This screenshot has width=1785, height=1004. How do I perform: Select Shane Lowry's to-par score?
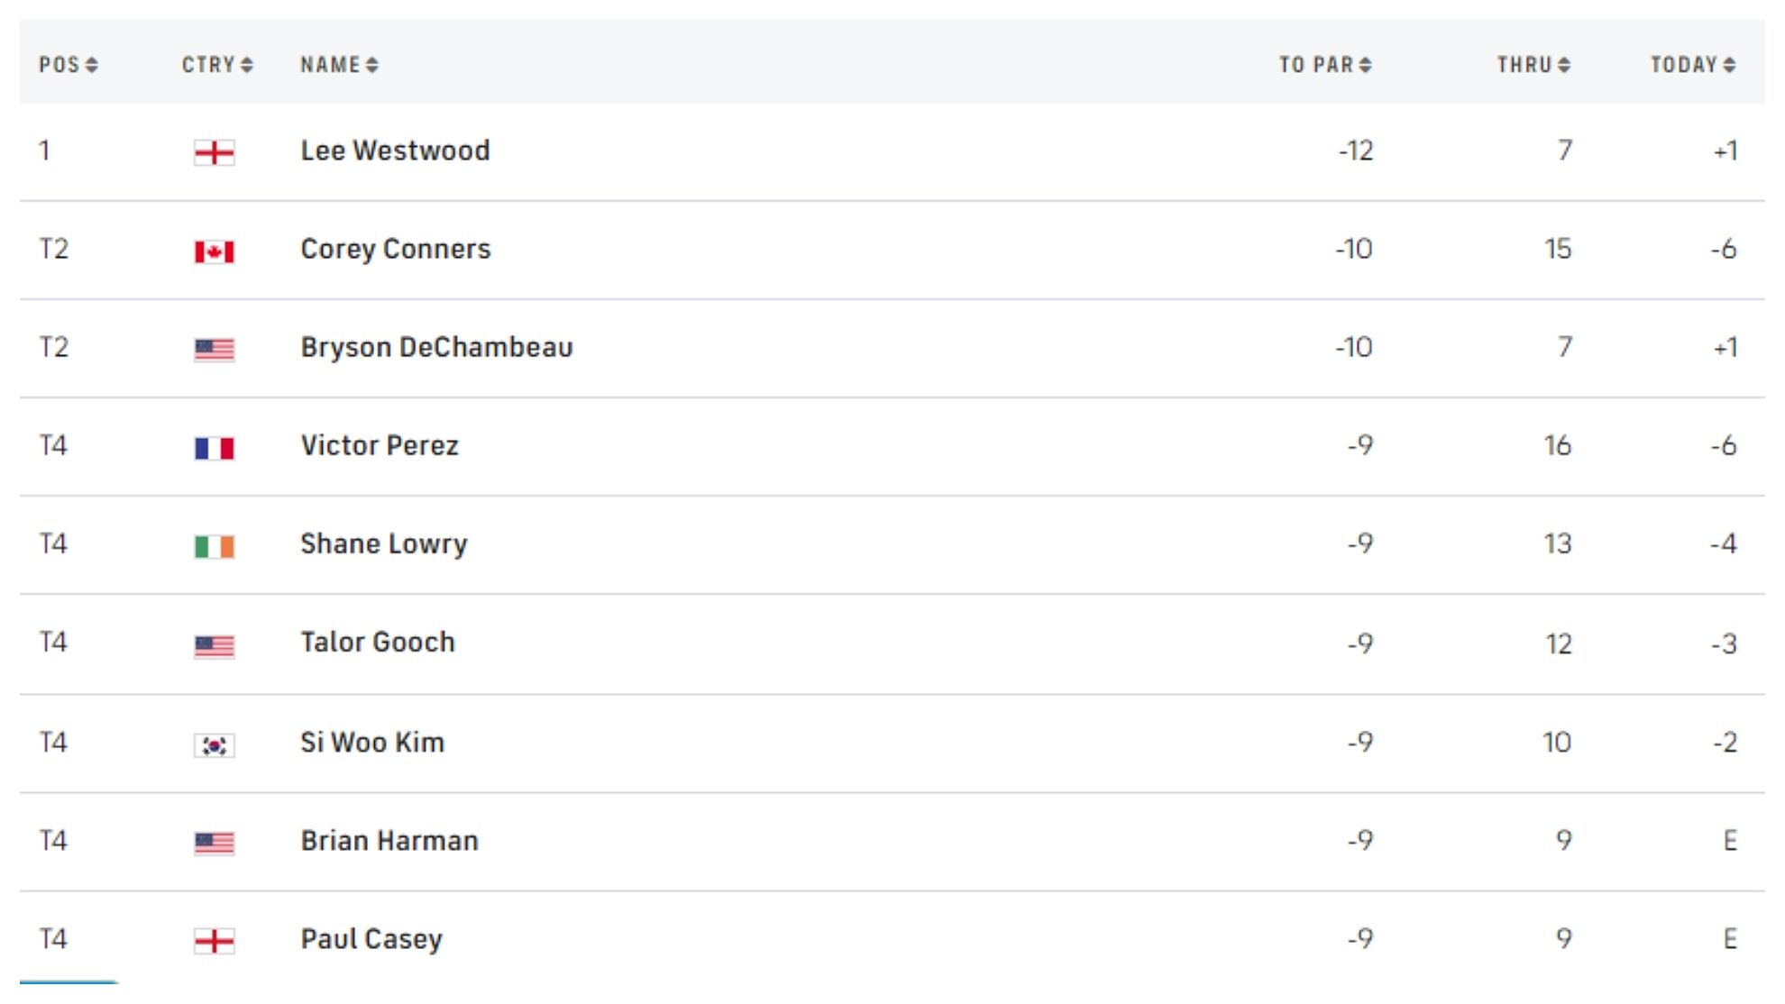1359,543
